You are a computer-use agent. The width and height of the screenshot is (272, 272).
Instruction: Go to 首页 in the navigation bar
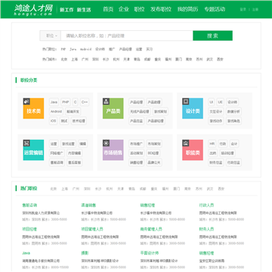108,9
